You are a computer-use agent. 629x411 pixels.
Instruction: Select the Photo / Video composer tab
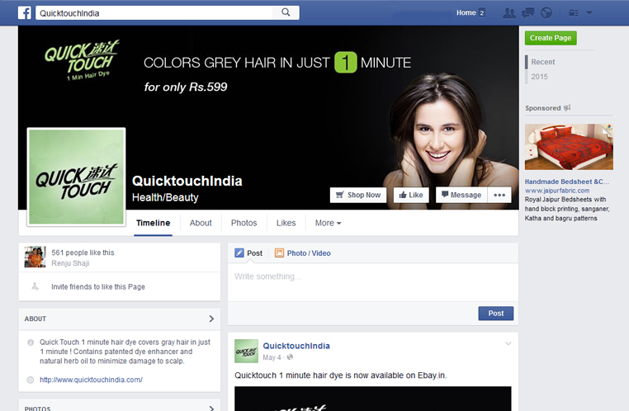point(302,253)
